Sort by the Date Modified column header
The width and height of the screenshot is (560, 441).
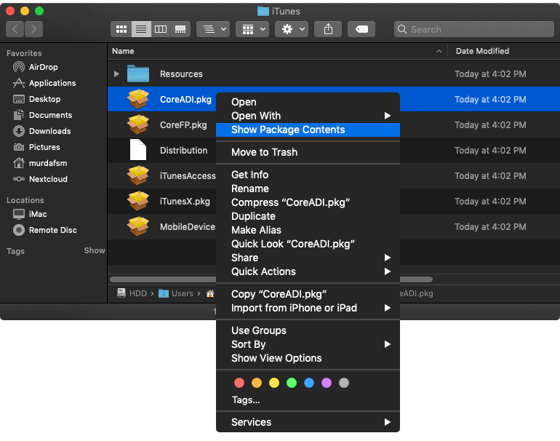click(503, 51)
